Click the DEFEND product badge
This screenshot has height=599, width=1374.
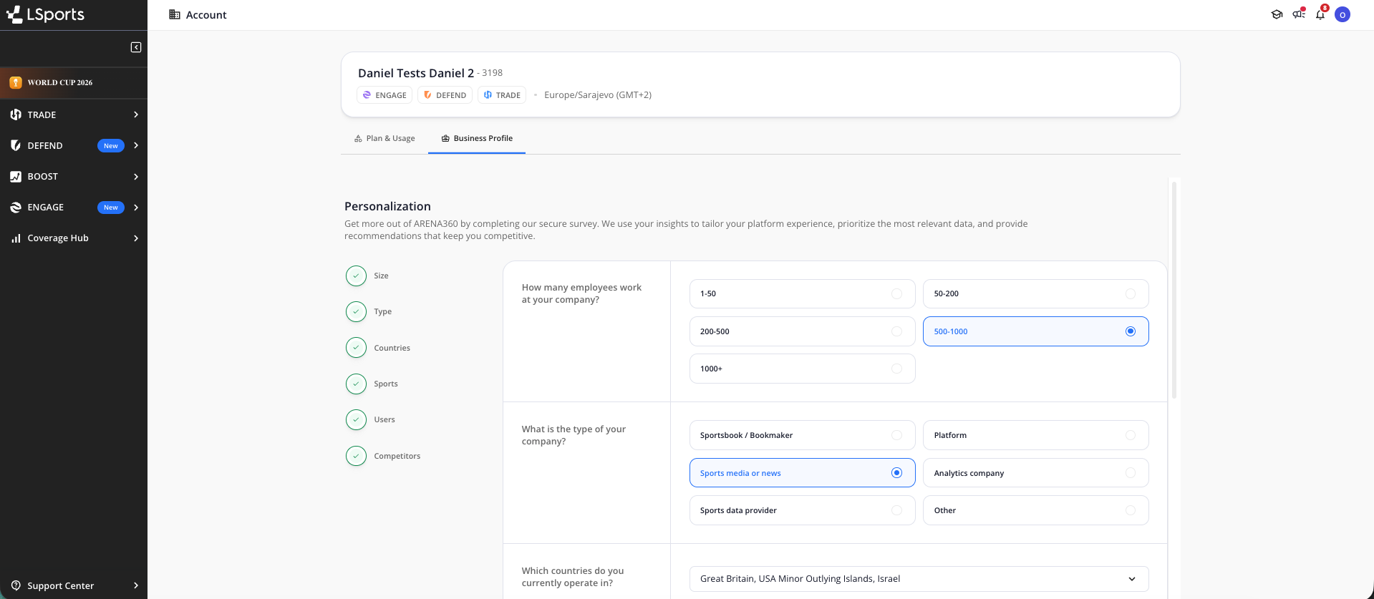(445, 95)
